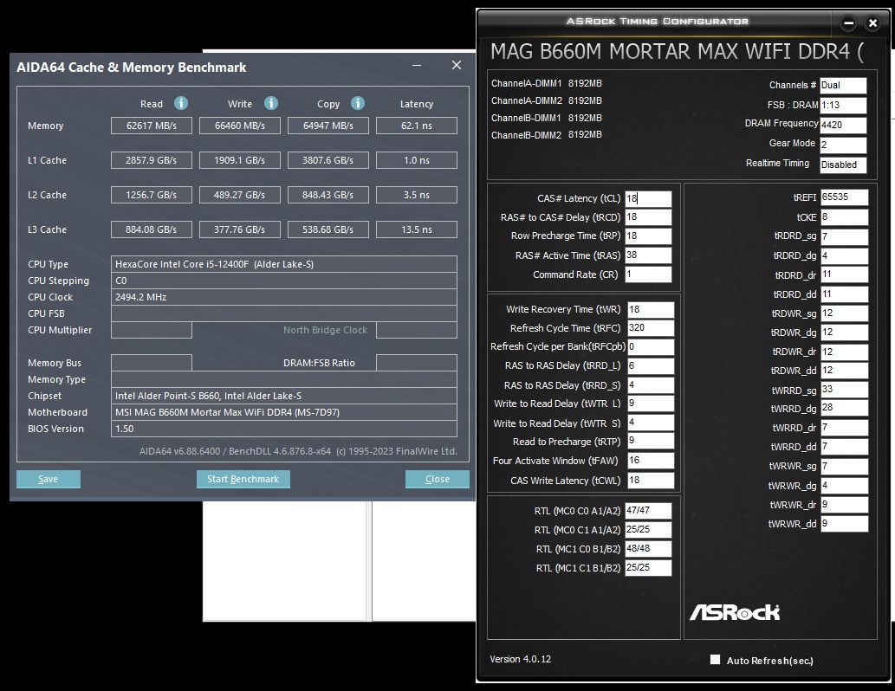The height and width of the screenshot is (691, 895).
Task: Click the Save button in AIDA64
Action: [x=49, y=480]
